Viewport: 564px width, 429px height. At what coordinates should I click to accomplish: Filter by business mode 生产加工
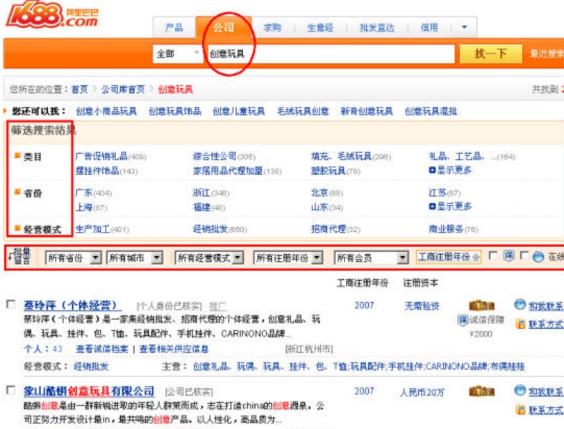(x=93, y=229)
